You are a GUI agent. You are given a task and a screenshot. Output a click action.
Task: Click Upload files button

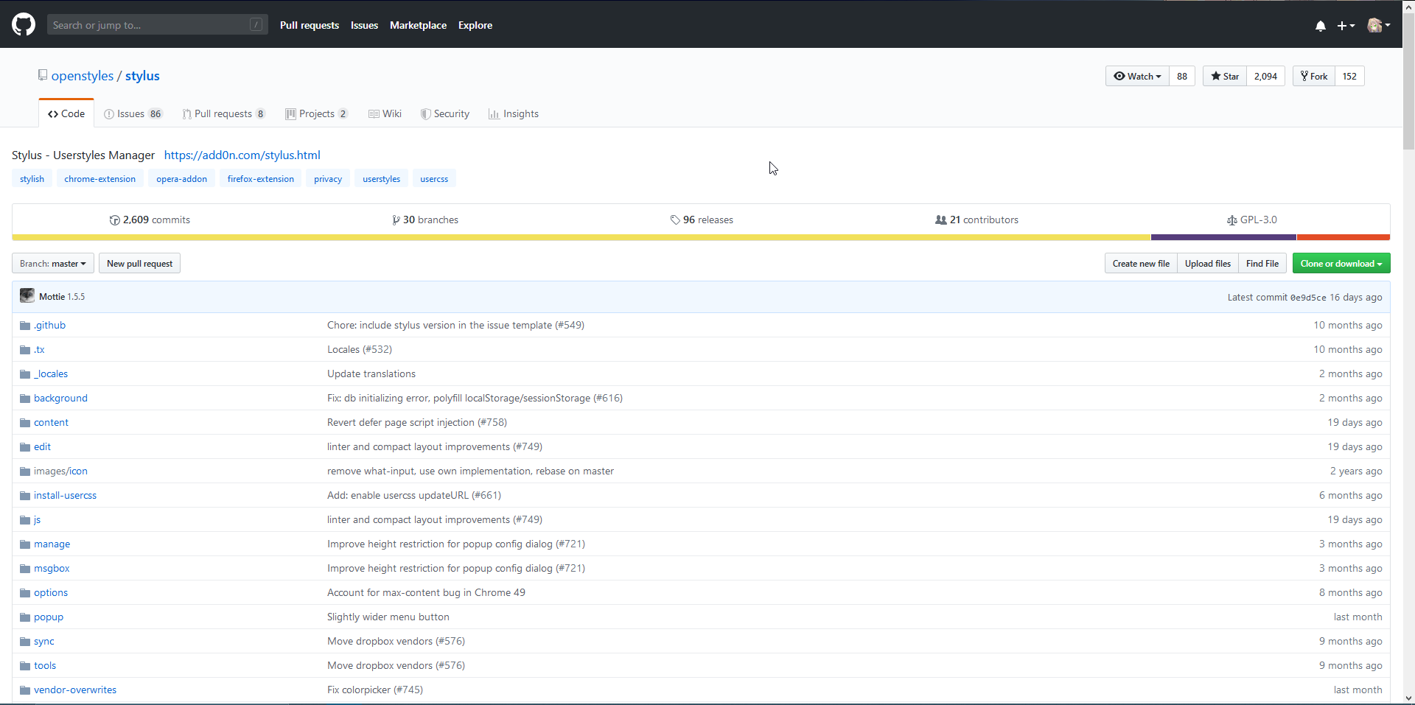point(1208,264)
